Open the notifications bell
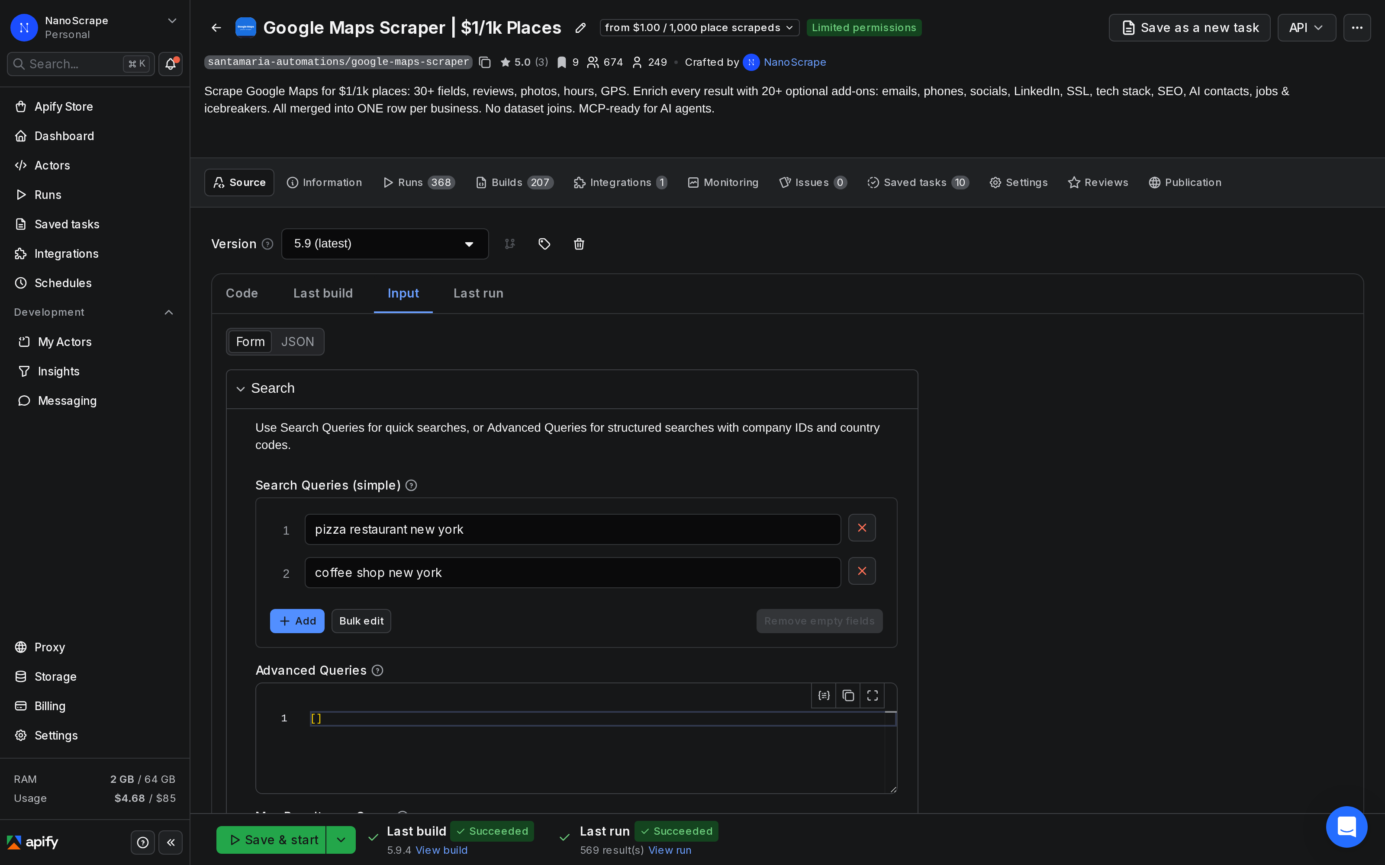1385x865 pixels. coord(171,64)
